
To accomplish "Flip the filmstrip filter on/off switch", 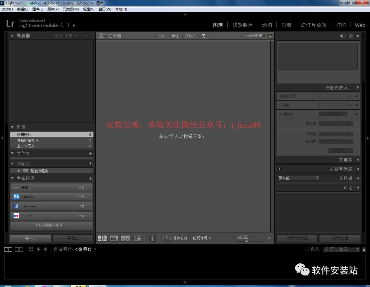I will click(364, 249).
